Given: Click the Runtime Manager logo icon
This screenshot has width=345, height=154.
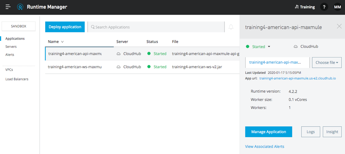Looking at the screenshot, I should (20, 7).
